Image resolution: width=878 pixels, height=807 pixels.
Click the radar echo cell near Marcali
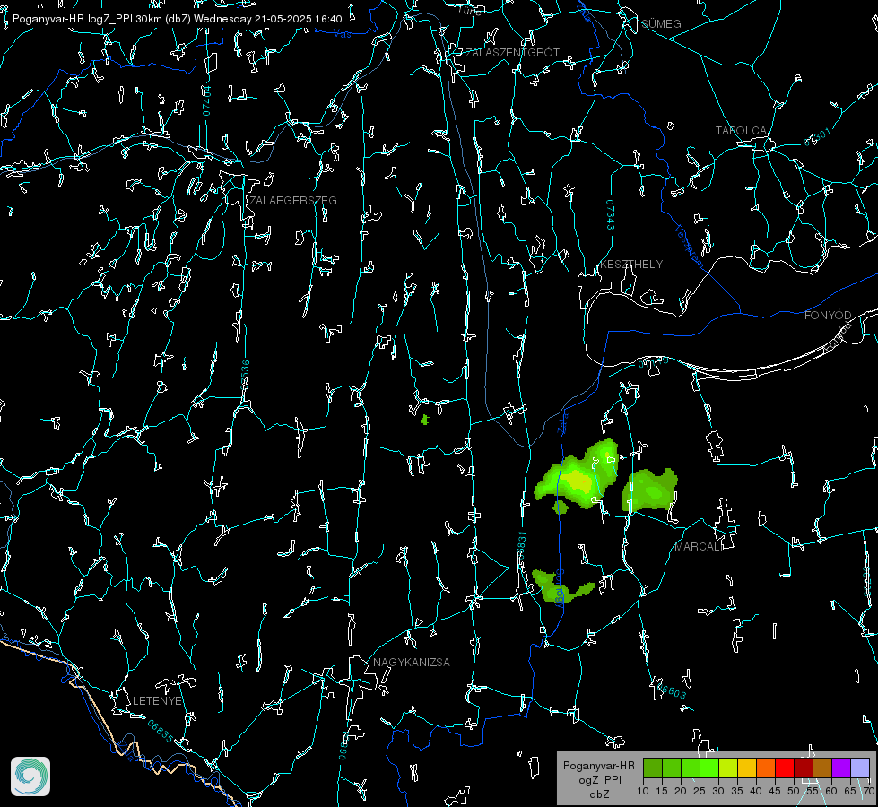[x=649, y=490]
